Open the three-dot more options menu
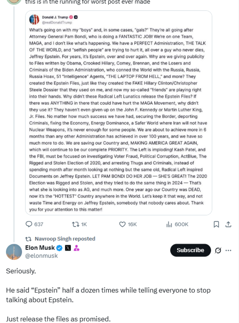 tap(228, 250)
